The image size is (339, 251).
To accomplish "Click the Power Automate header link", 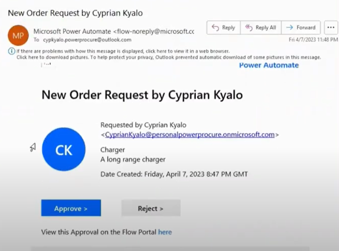I will point(269,65).
